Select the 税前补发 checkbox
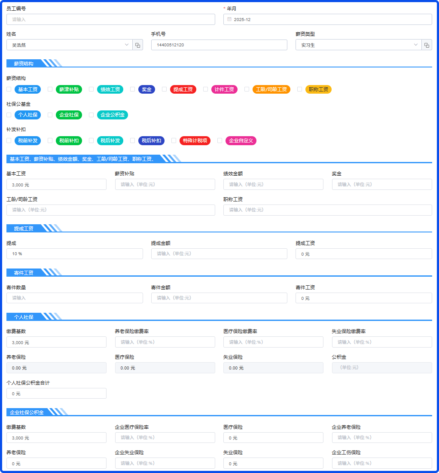Screen dimensions: 439x473 click(x=9, y=140)
